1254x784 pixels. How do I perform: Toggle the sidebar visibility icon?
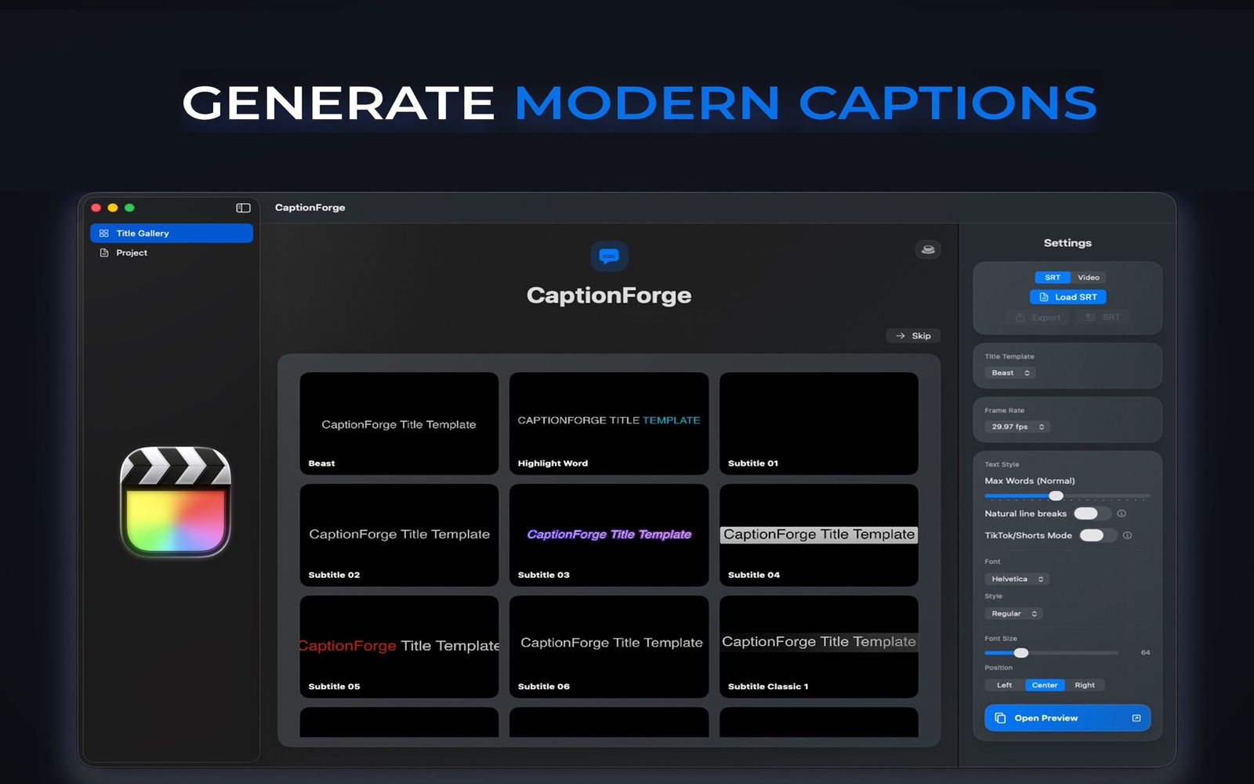tap(243, 208)
